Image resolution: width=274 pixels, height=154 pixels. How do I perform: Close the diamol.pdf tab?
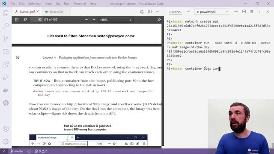coord(38,12)
